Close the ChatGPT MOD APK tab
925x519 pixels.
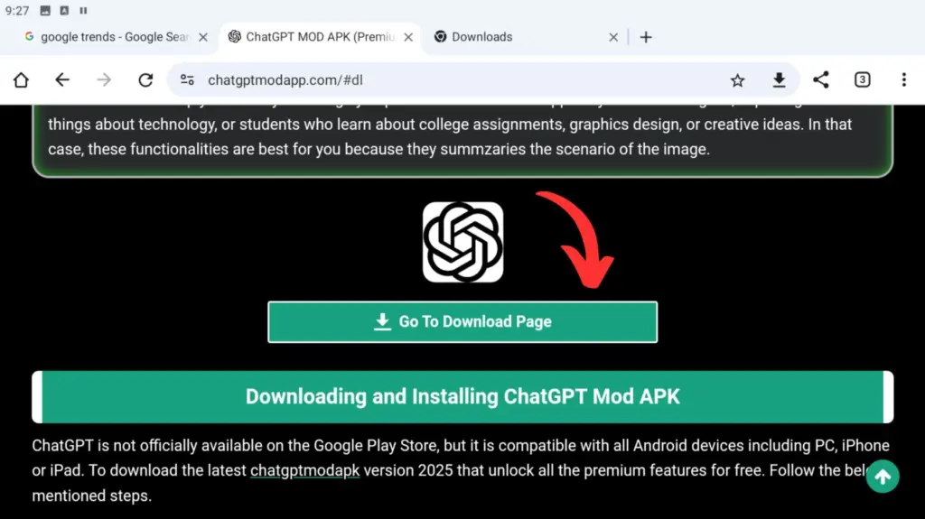(x=408, y=37)
